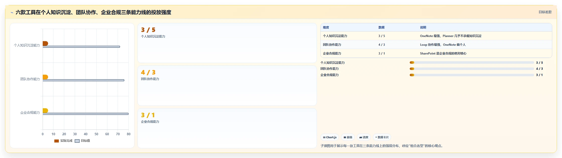This screenshot has width=562, height=158.
Task: Toggle the 实际完成 series in the chart legend
Action: click(x=63, y=141)
